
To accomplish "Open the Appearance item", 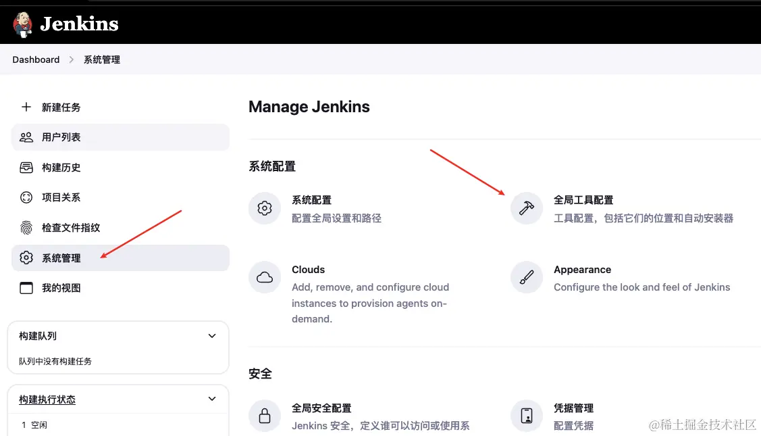I will coord(582,270).
